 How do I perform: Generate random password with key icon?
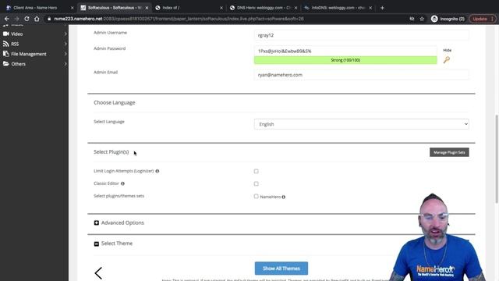(447, 60)
